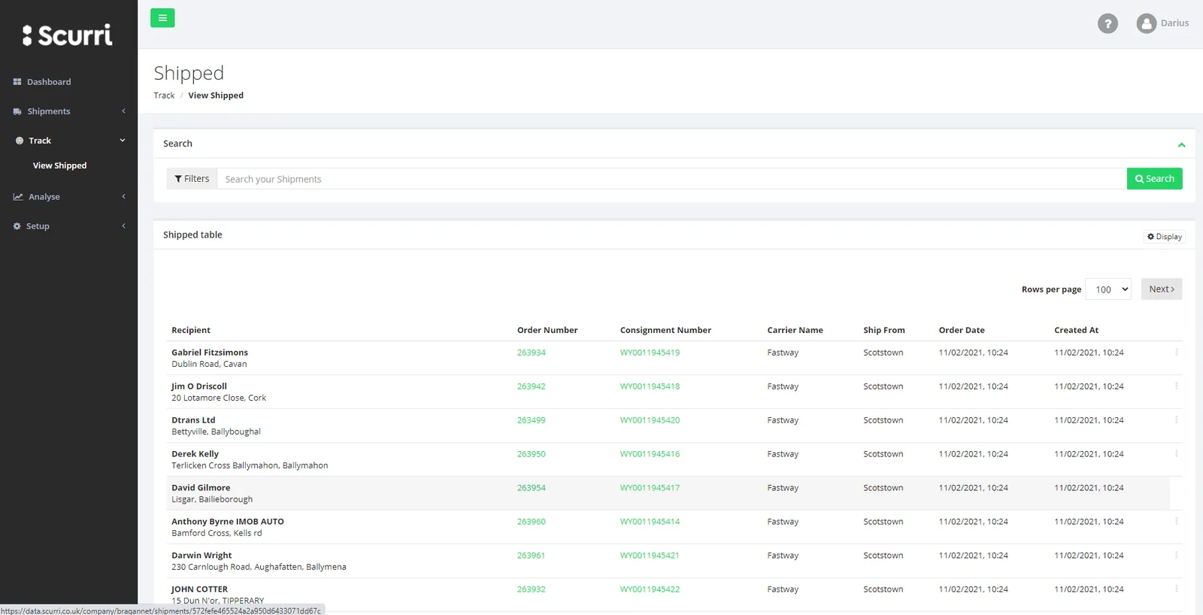Expand the Shipments sidebar menu
The height and width of the screenshot is (615, 1203).
tap(123, 111)
